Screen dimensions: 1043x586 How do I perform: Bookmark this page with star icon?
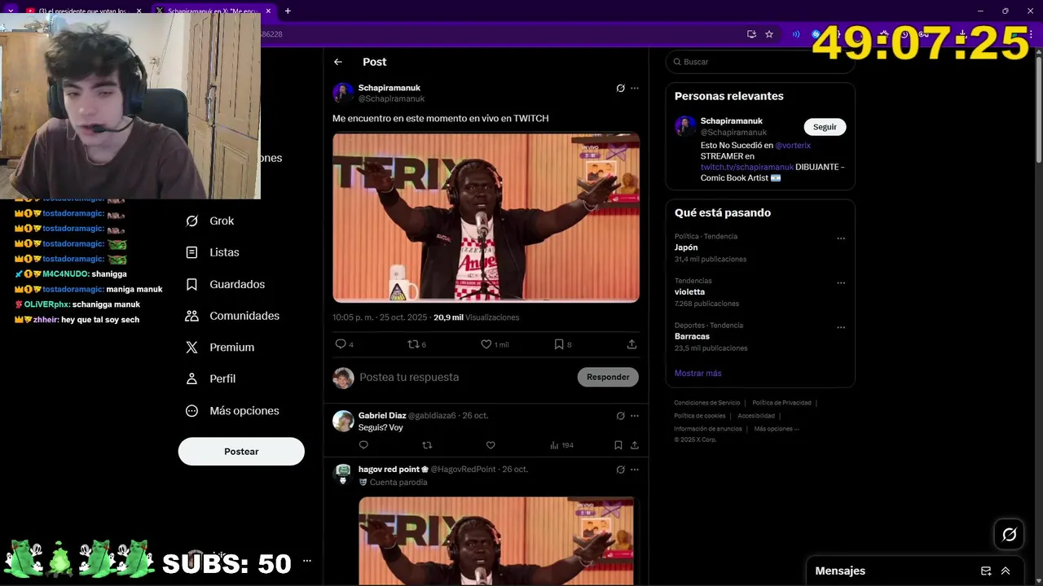click(x=769, y=34)
